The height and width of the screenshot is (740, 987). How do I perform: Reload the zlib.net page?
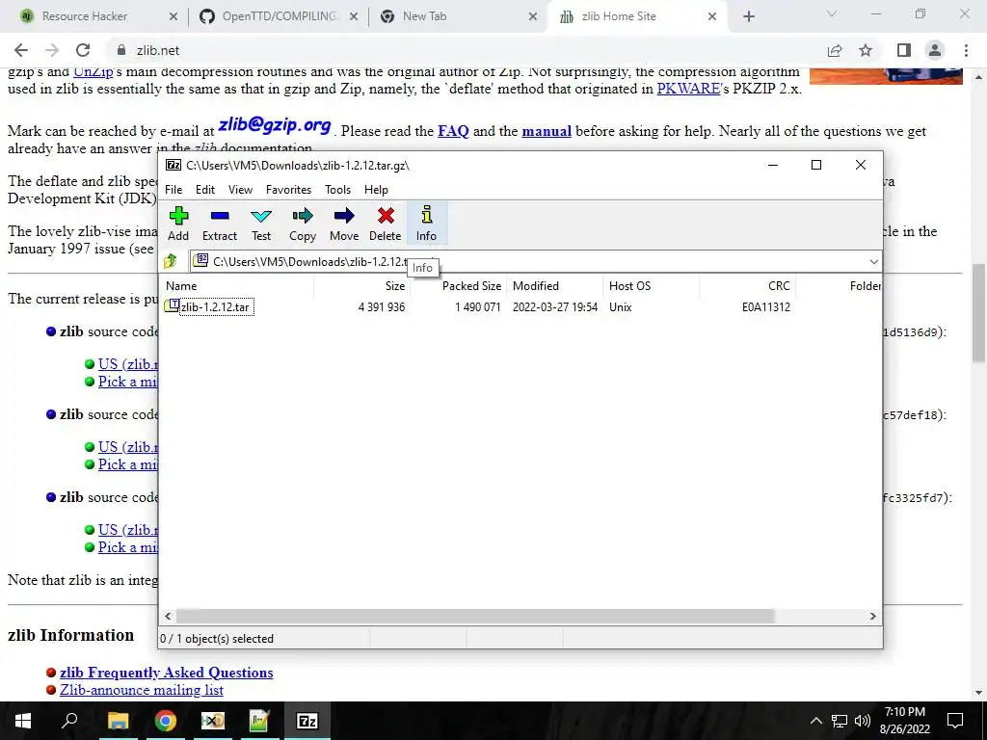(83, 50)
